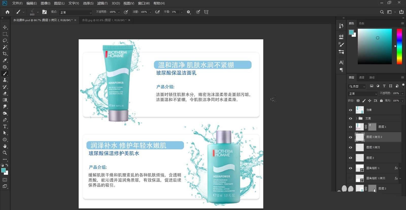This screenshot has width=406, height=210.
Task: Open smoothing options gear icon
Action: (x=188, y=12)
